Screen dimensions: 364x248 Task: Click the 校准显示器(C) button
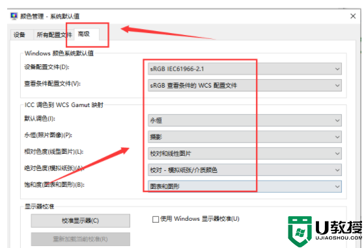80,221
